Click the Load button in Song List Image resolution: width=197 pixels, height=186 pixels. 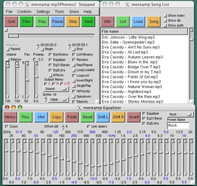(x=138, y=22)
